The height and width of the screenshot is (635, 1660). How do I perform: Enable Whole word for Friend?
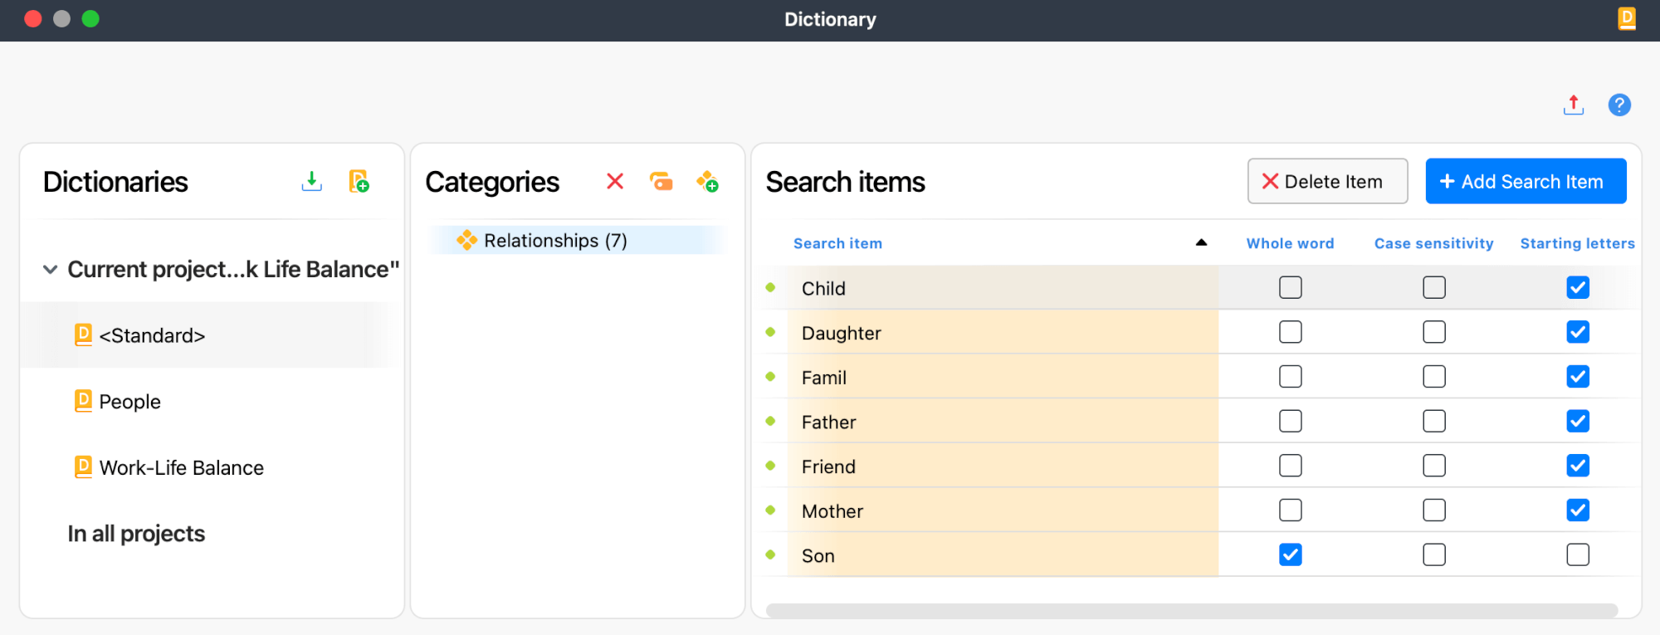[x=1291, y=466]
